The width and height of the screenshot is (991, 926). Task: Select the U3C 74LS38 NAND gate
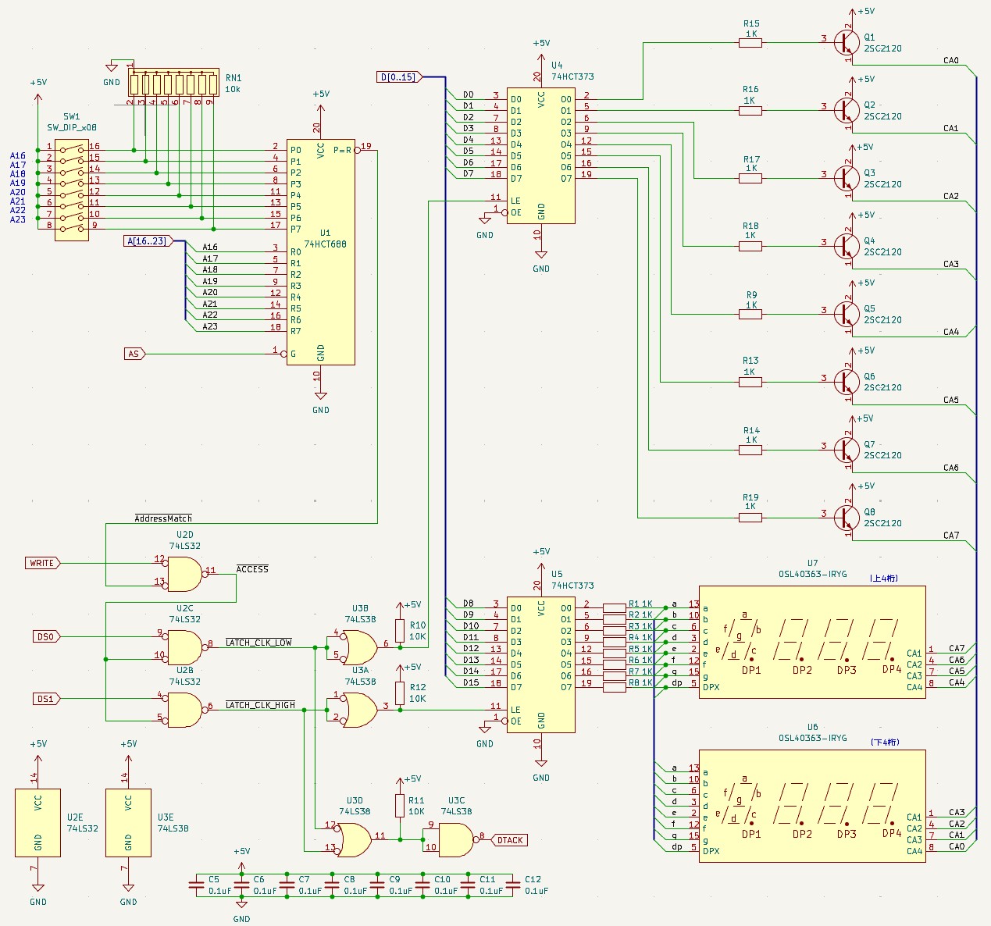[x=456, y=839]
